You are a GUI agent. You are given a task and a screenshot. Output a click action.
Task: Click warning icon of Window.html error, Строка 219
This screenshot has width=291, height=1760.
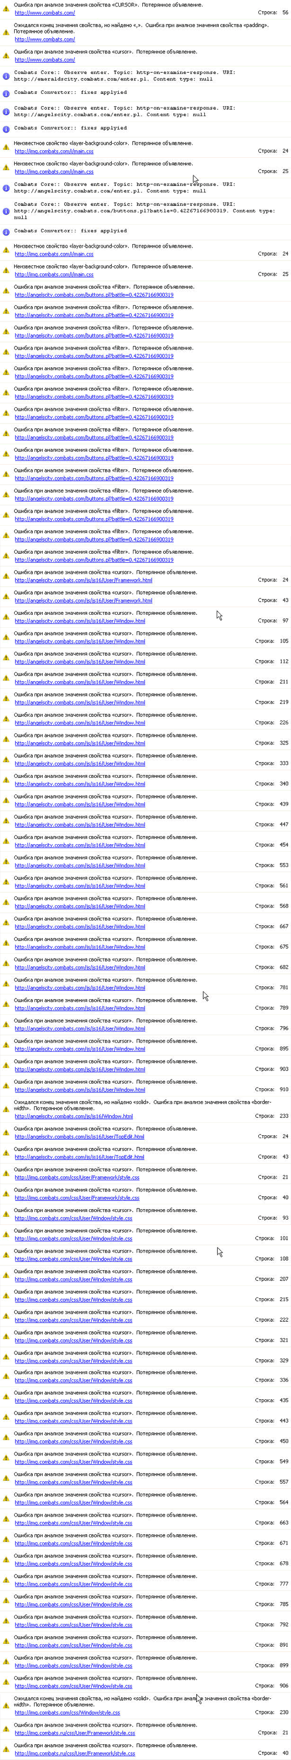[x=6, y=698]
